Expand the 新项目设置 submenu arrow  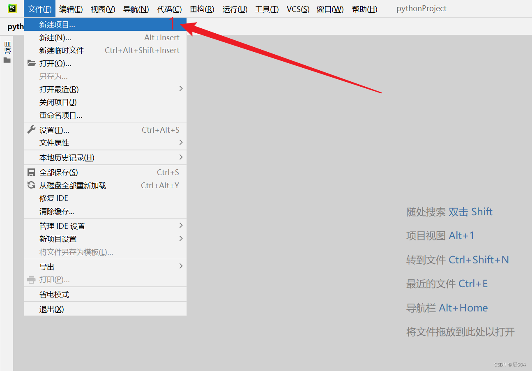click(181, 238)
